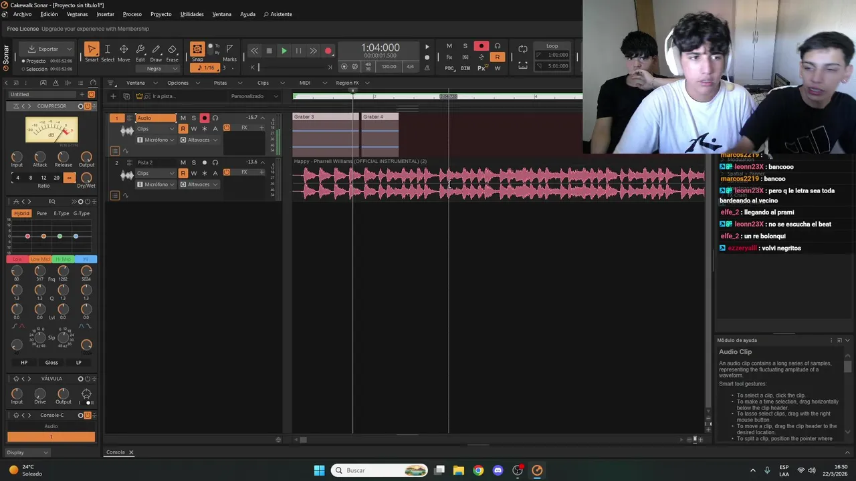Switch to the Draw tool
This screenshot has width=856, height=481.
[156, 49]
